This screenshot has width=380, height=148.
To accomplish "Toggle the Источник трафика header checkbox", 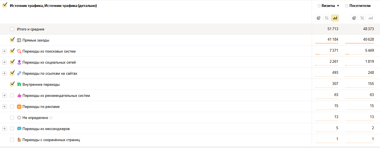I will pyautogui.click(x=4, y=5).
